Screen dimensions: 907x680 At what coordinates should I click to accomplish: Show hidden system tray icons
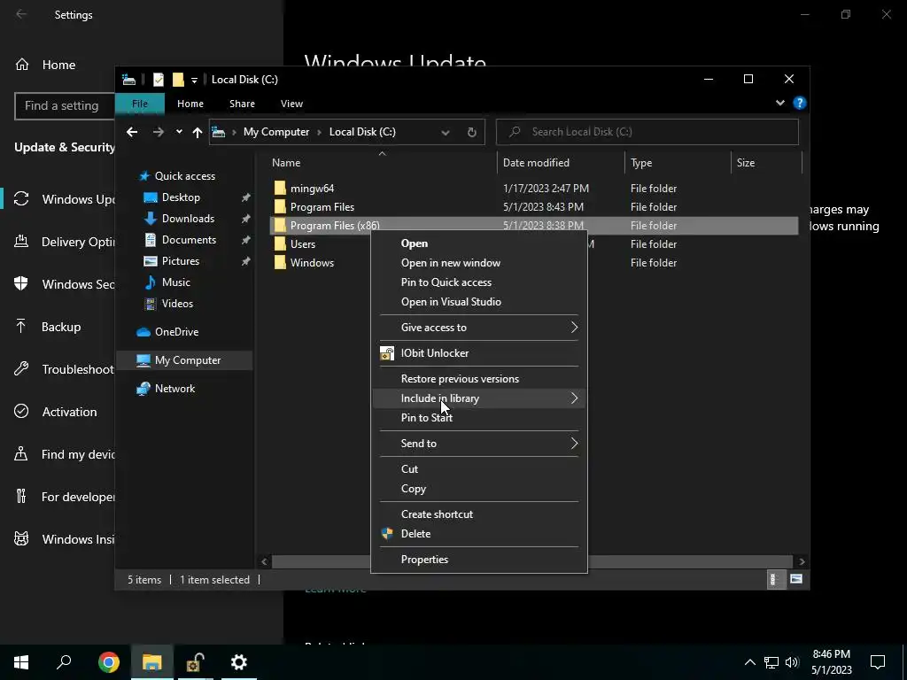tap(749, 662)
